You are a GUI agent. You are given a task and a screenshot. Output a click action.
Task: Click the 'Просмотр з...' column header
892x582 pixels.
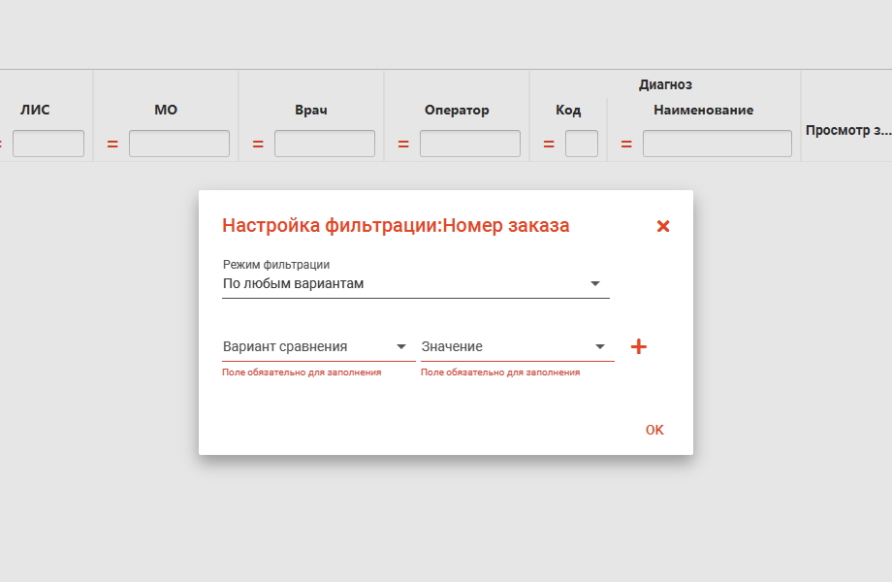pyautogui.click(x=847, y=130)
